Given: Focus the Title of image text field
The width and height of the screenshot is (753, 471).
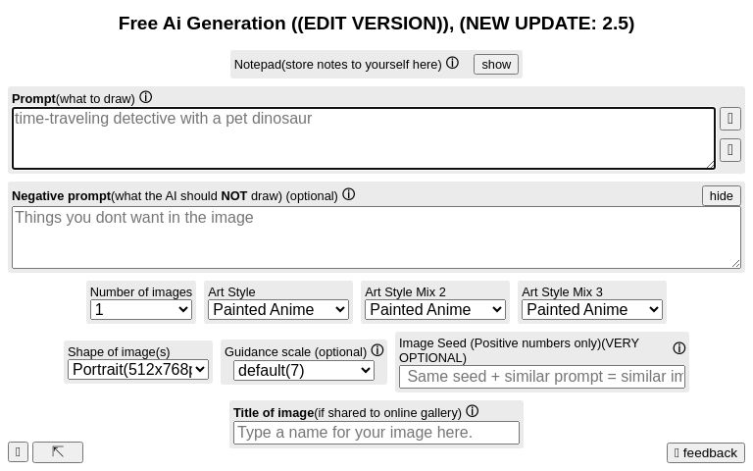Looking at the screenshot, I should (376, 433).
